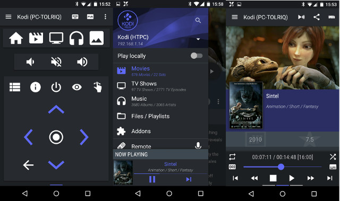Open the keyboard input icon
The height and width of the screenshot is (201, 340).
click(75, 16)
